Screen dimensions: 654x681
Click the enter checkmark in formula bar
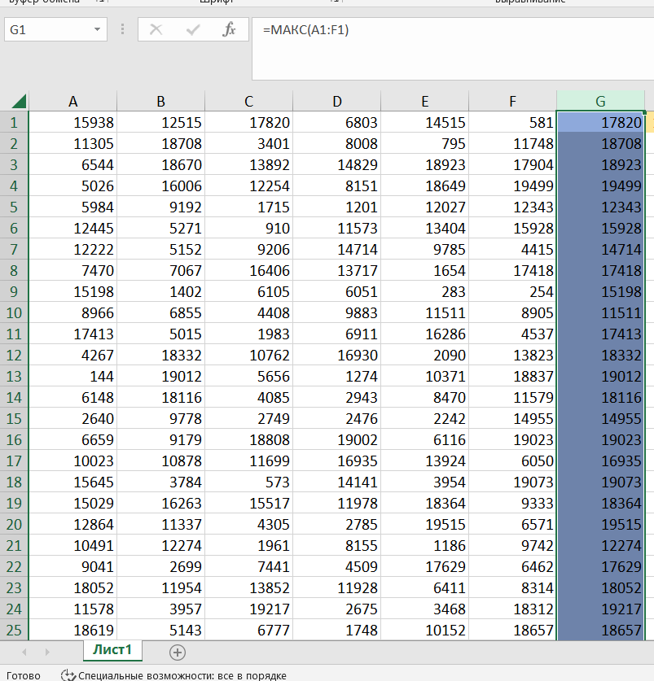click(x=193, y=30)
